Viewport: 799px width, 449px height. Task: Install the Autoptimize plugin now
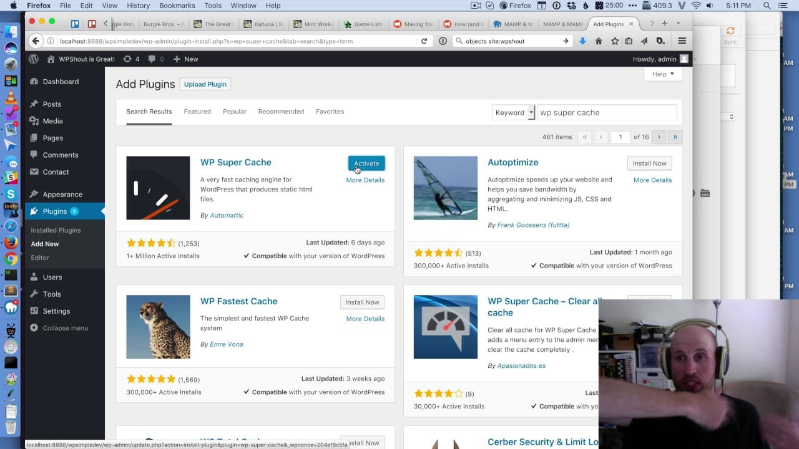click(x=650, y=163)
